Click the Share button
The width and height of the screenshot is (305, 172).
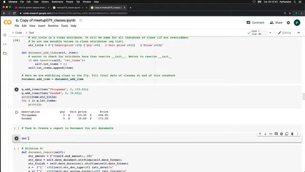276,22
